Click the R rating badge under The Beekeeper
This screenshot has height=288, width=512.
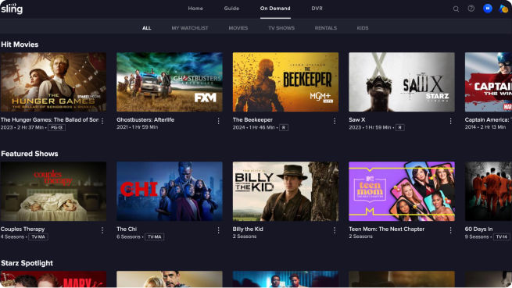[x=284, y=127]
